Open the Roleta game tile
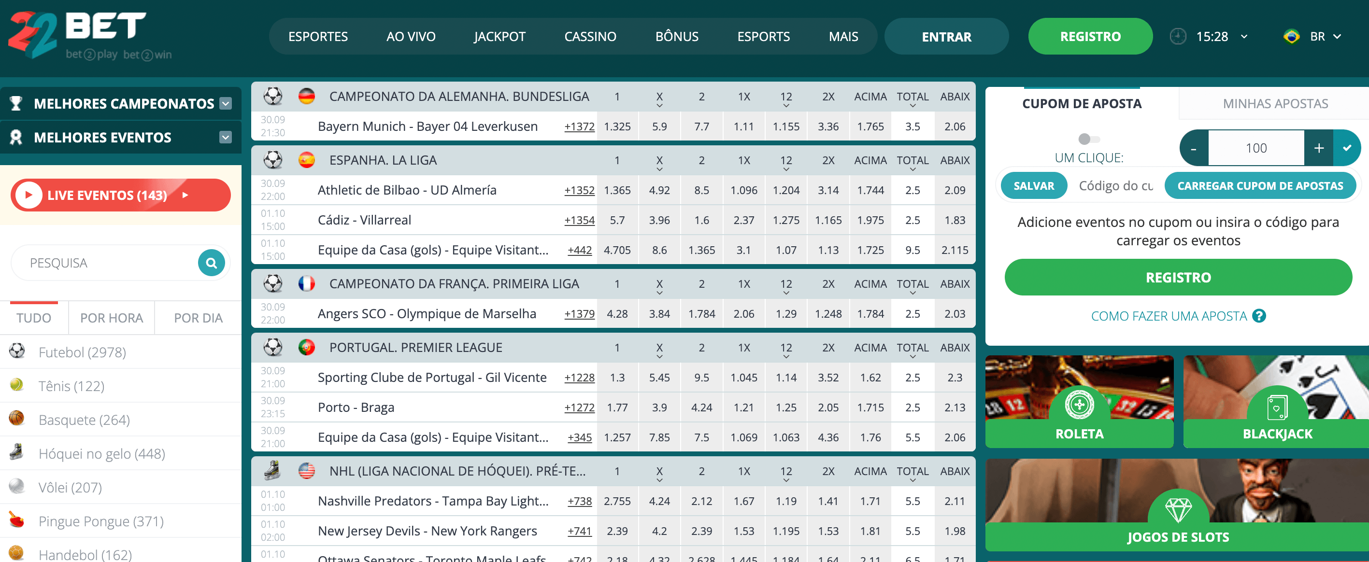Viewport: 1369px width, 562px height. (1079, 402)
